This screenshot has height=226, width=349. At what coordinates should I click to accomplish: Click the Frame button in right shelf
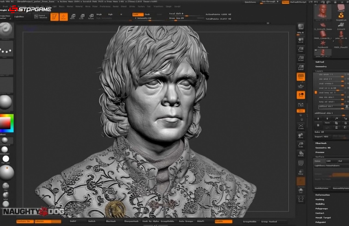point(301,126)
